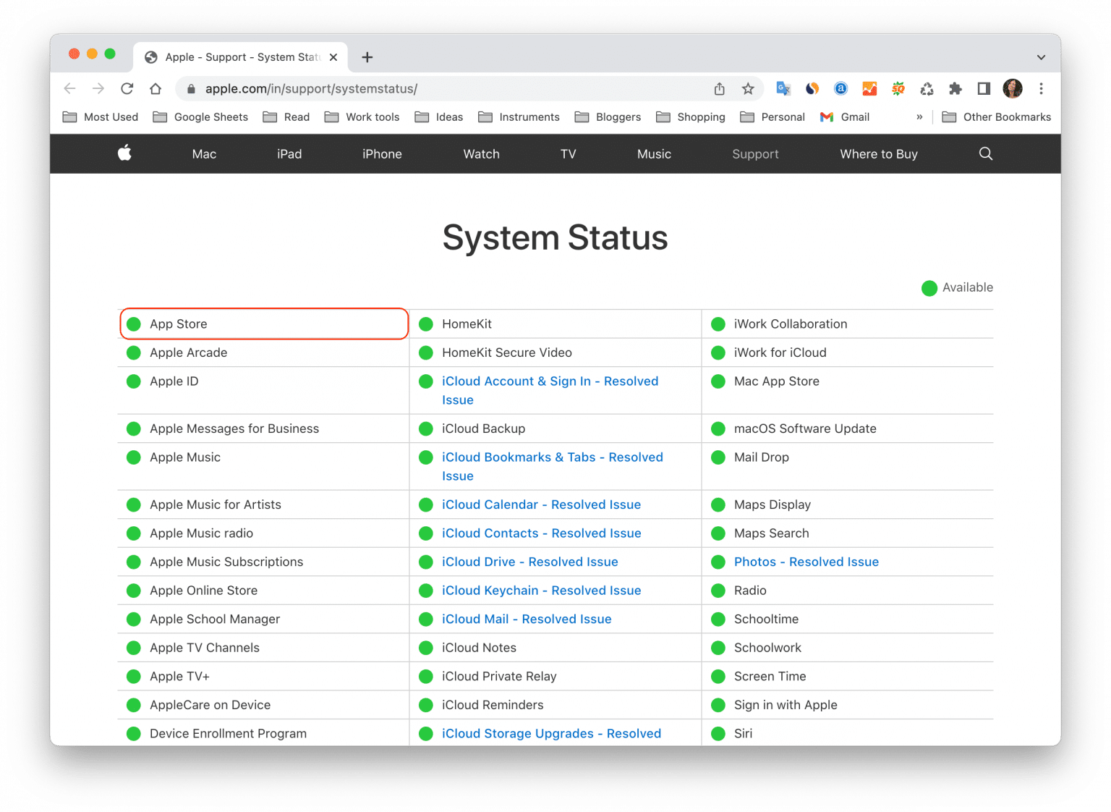Viewport: 1111px width, 812px height.
Task: Bookmark the page with the star icon
Action: pos(747,88)
